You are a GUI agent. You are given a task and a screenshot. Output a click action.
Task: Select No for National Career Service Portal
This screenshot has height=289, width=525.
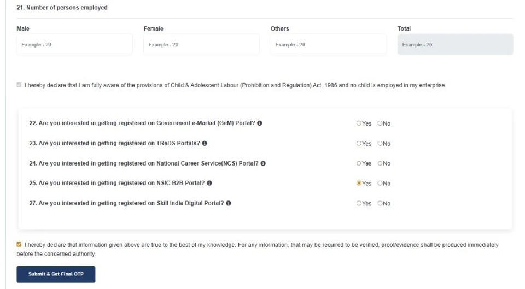pos(380,163)
